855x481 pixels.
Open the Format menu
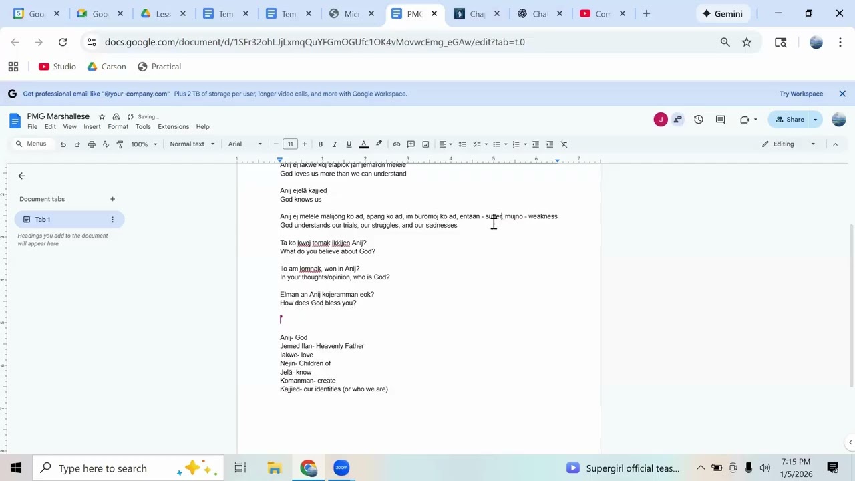[118, 127]
